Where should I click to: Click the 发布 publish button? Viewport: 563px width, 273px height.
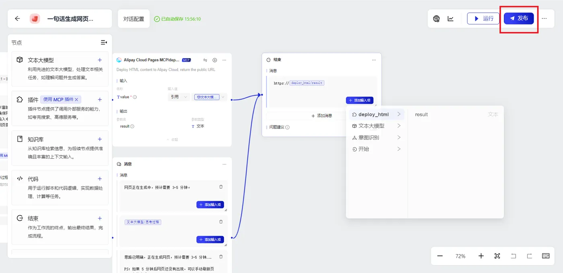[519, 18]
